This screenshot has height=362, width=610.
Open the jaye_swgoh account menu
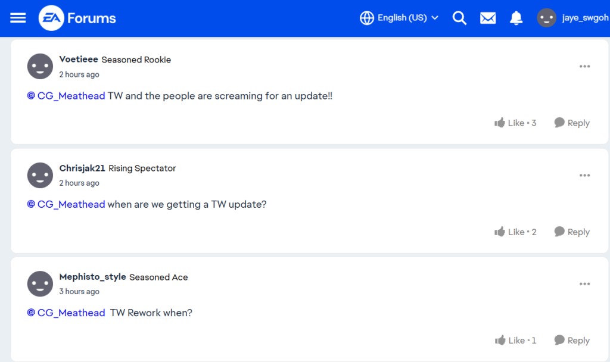point(585,18)
